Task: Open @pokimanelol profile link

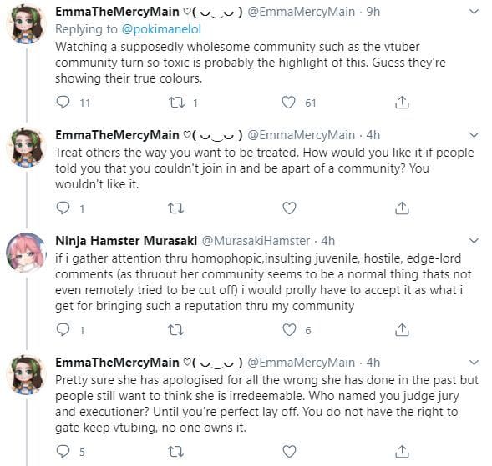Action: 161,29
